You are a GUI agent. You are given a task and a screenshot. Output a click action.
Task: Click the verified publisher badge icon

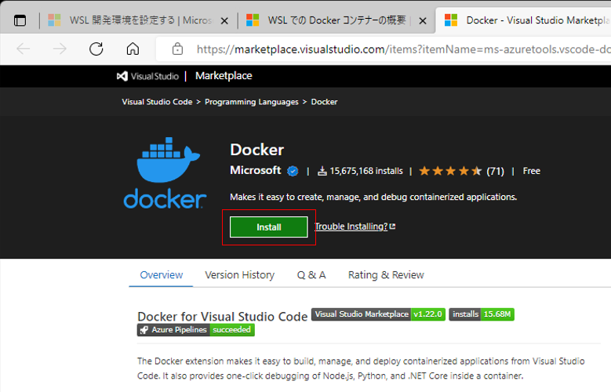click(x=293, y=171)
